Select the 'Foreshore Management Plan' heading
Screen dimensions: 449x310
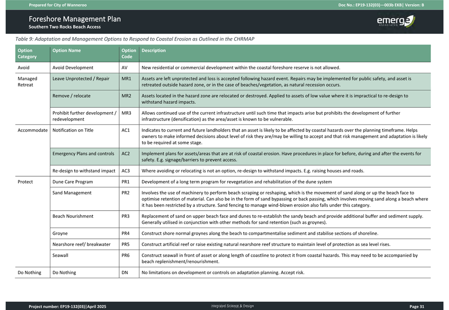[x=75, y=19]
